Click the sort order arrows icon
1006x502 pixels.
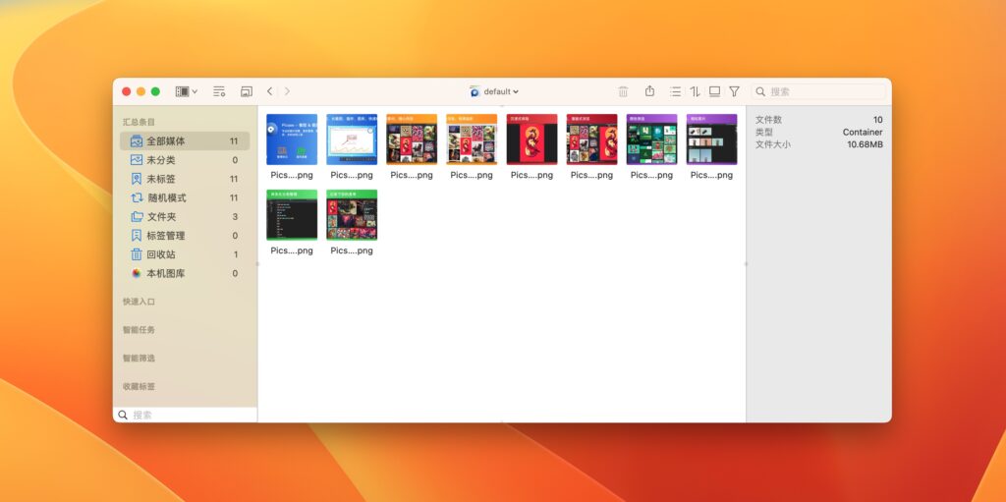click(695, 91)
